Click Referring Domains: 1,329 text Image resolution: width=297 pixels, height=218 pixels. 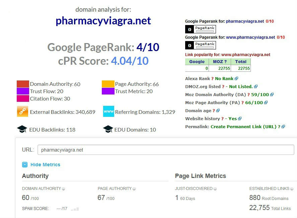[x=145, y=112]
